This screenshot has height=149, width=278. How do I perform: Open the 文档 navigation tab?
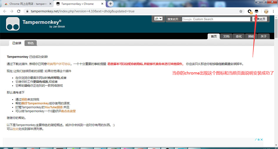(x=226, y=36)
